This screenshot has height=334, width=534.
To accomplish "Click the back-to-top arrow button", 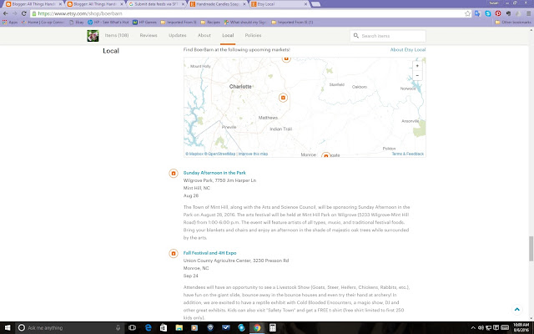I will (517, 310).
